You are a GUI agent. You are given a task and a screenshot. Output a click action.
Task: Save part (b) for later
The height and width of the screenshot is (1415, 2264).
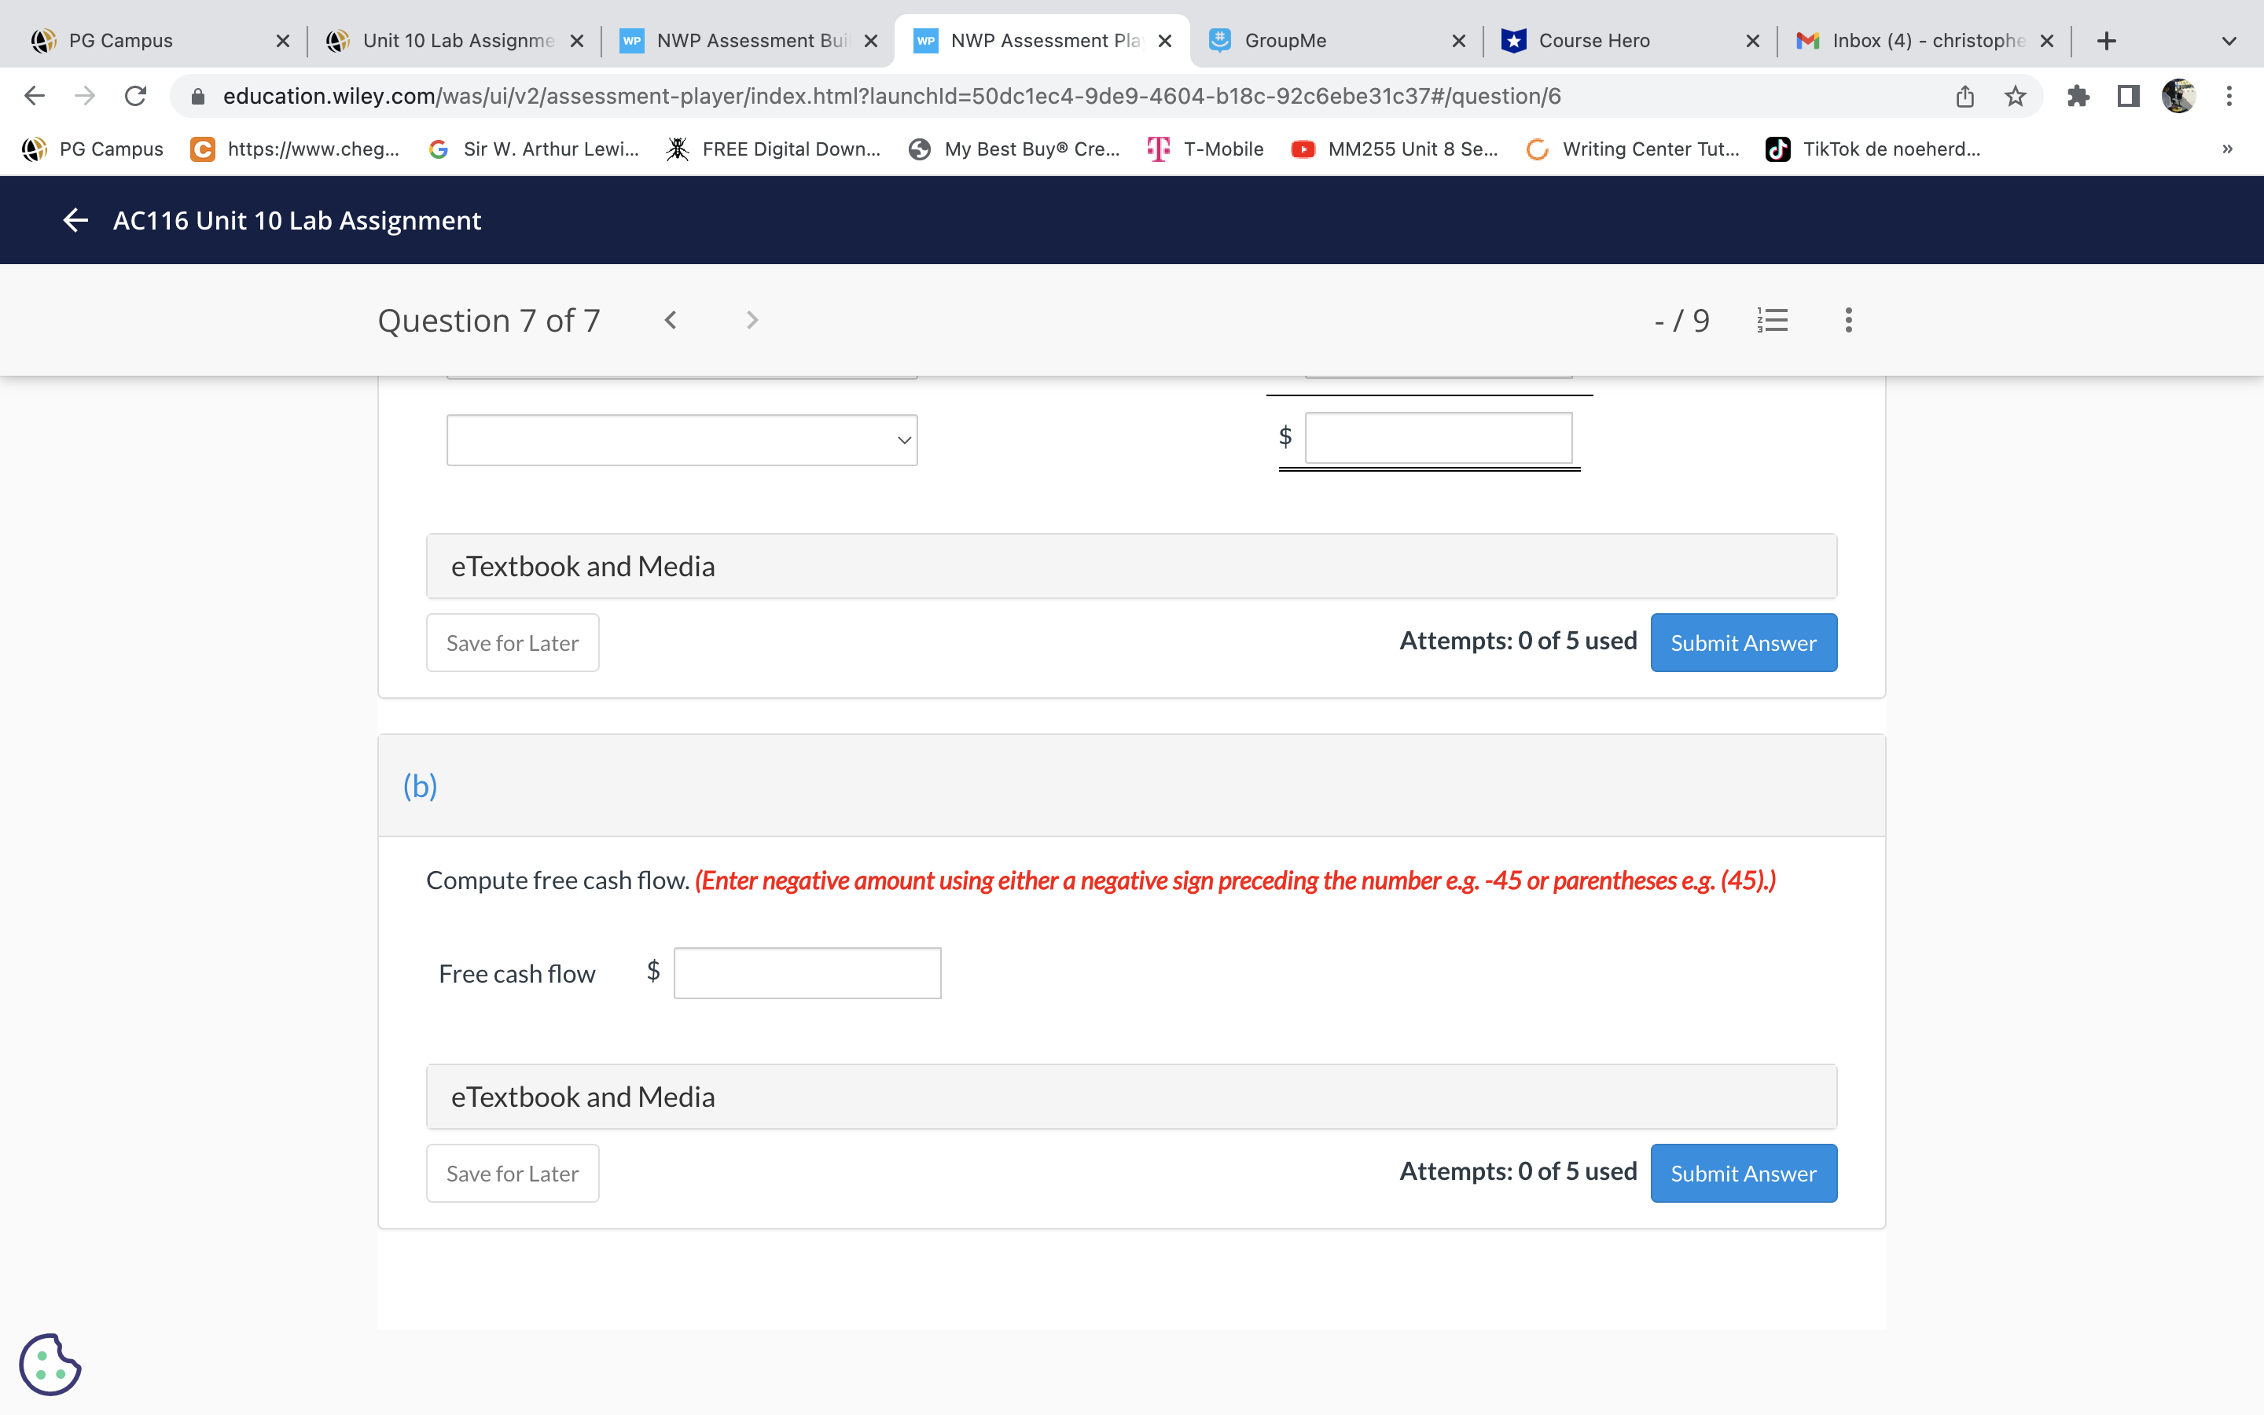512,1173
